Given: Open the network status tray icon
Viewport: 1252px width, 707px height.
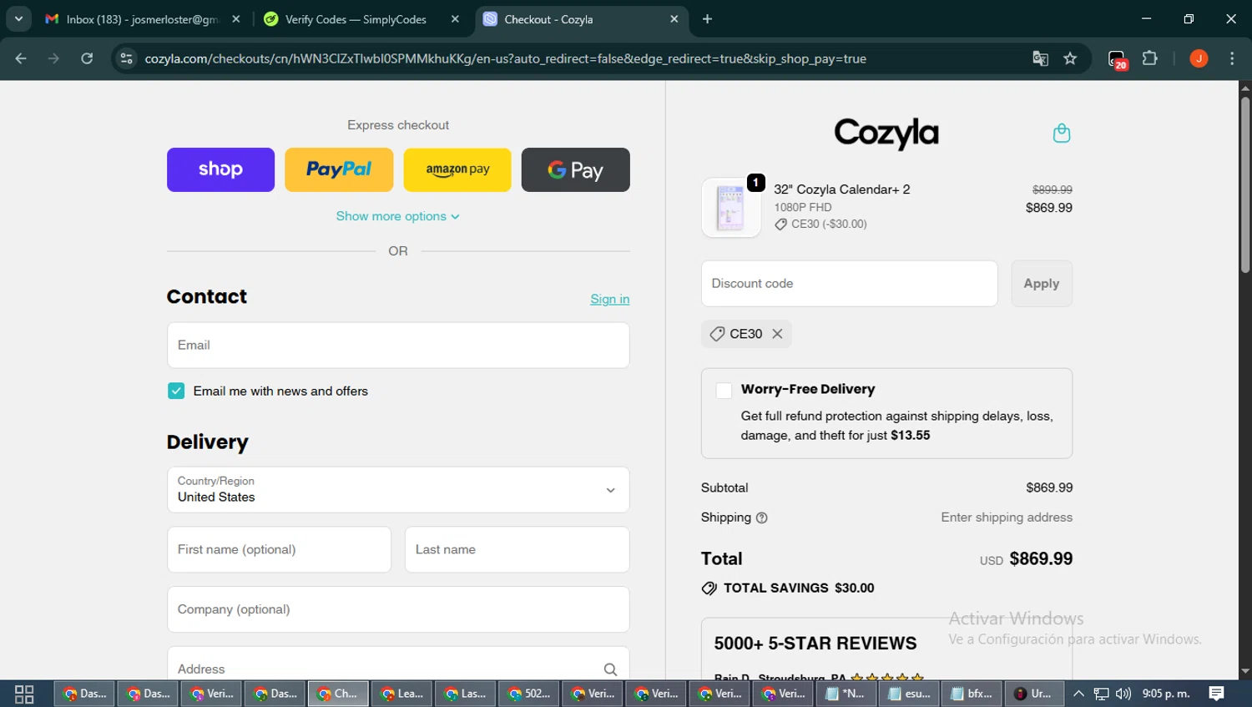Looking at the screenshot, I should tap(1102, 694).
